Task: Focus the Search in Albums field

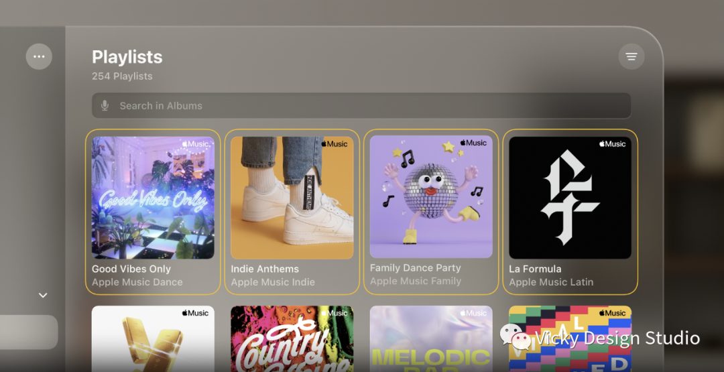Action: point(361,106)
